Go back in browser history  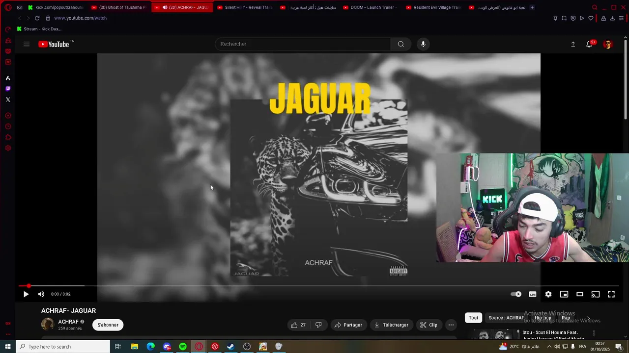[x=20, y=18]
